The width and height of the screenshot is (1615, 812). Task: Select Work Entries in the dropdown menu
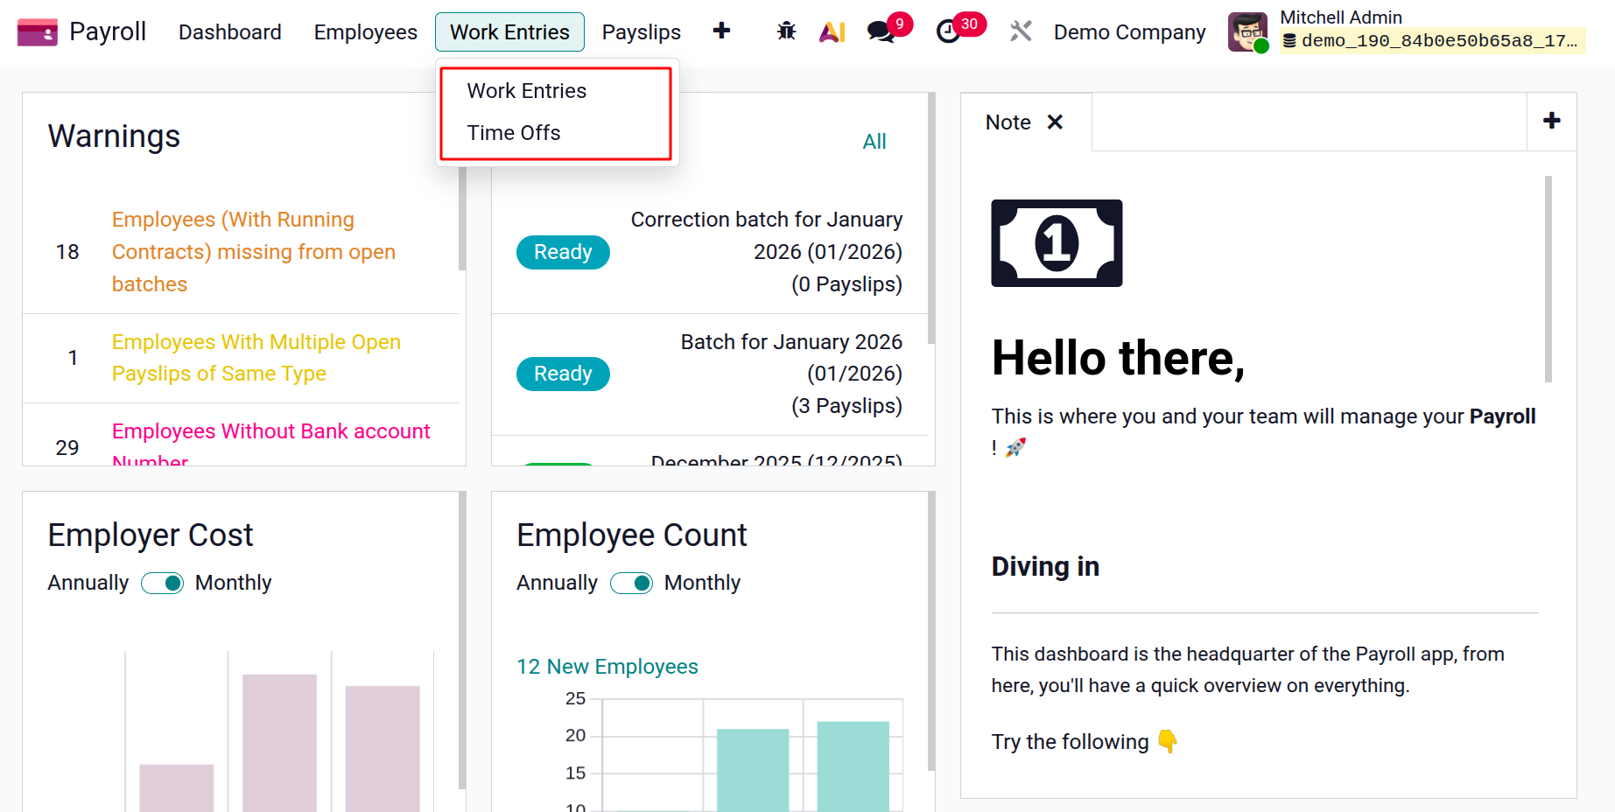point(527,91)
